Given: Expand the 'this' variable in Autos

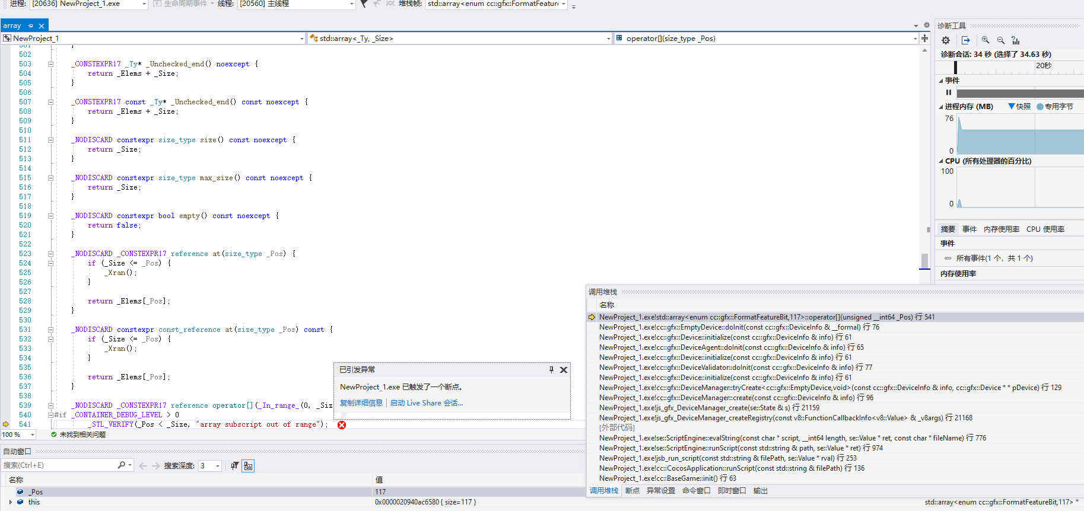Looking at the screenshot, I should click(11, 502).
